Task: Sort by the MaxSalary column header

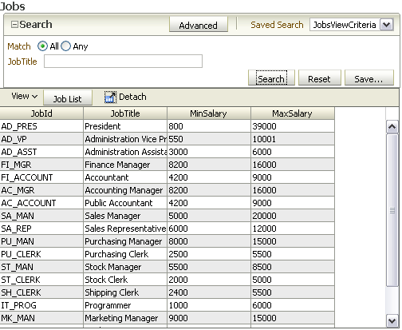Action: tap(293, 113)
